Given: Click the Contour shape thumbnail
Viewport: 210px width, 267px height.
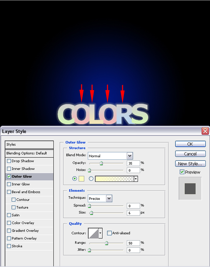Looking at the screenshot, I should 93,233.
